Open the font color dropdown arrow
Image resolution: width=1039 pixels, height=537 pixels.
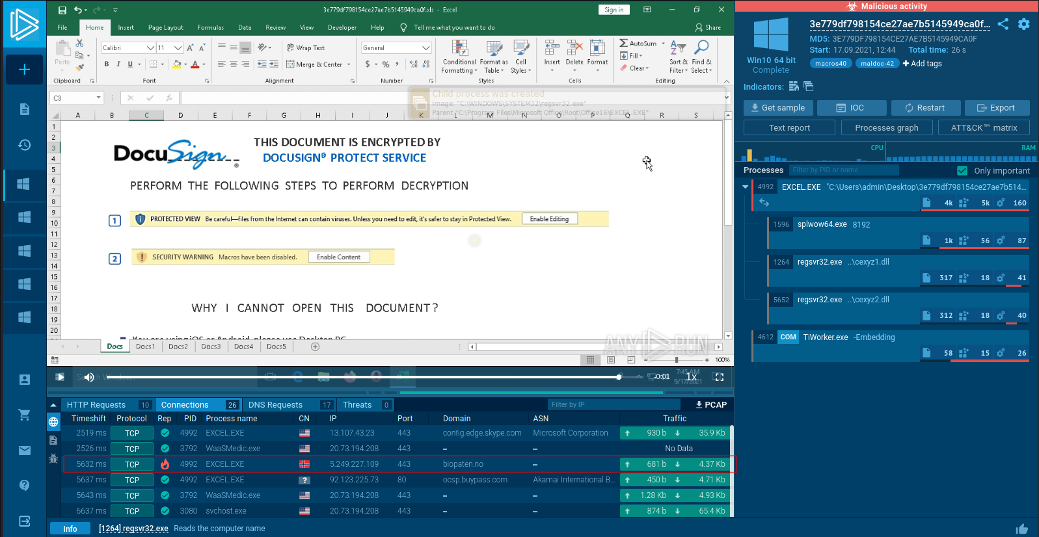coord(204,64)
